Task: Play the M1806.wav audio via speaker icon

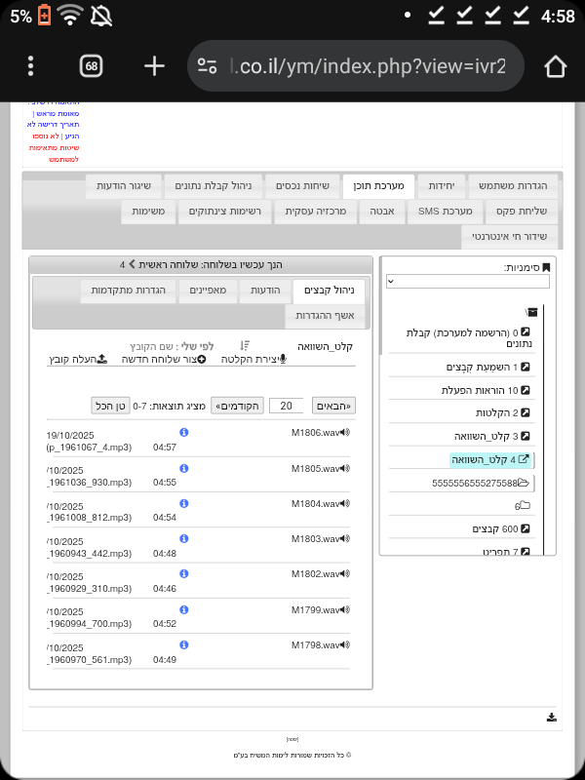Action: click(345, 433)
